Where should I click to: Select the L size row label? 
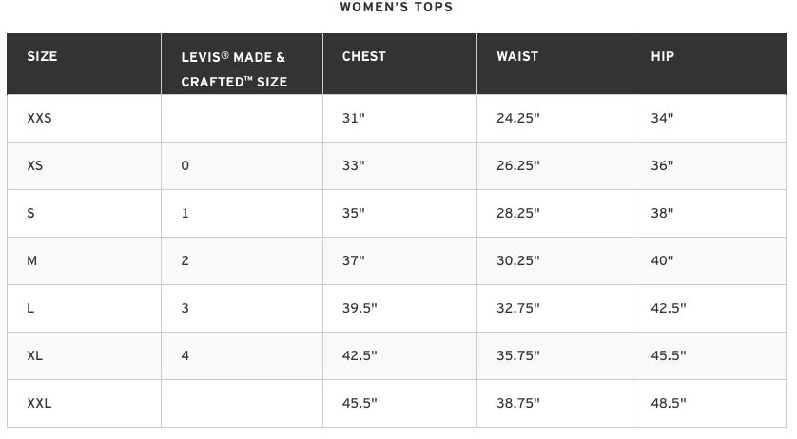coord(31,309)
